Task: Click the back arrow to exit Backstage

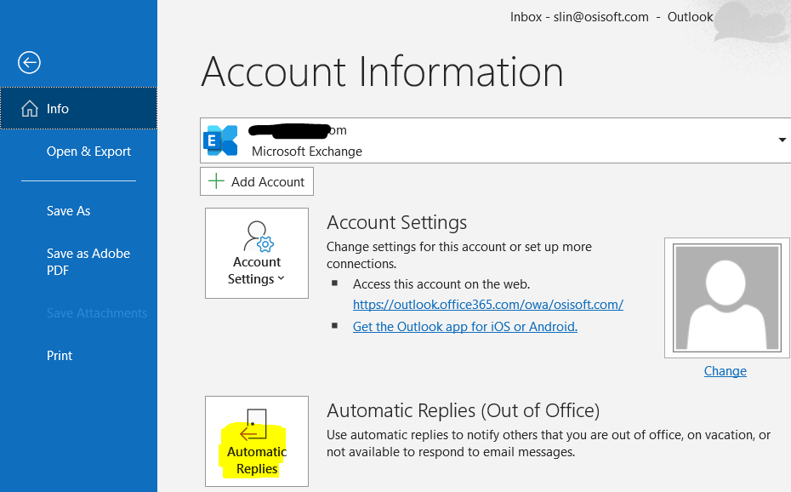Action: click(29, 62)
